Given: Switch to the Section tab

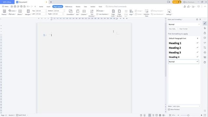Looking at the screenshot, I should click(x=93, y=6).
